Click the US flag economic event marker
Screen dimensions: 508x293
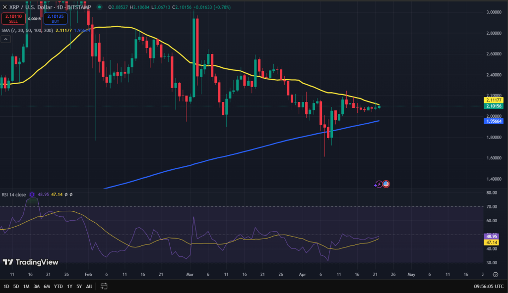pos(386,184)
